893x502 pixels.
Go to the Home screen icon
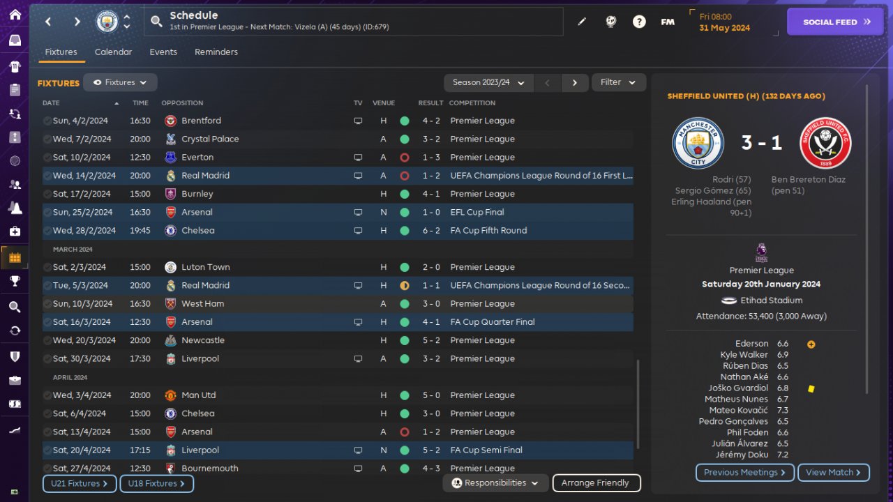point(15,15)
